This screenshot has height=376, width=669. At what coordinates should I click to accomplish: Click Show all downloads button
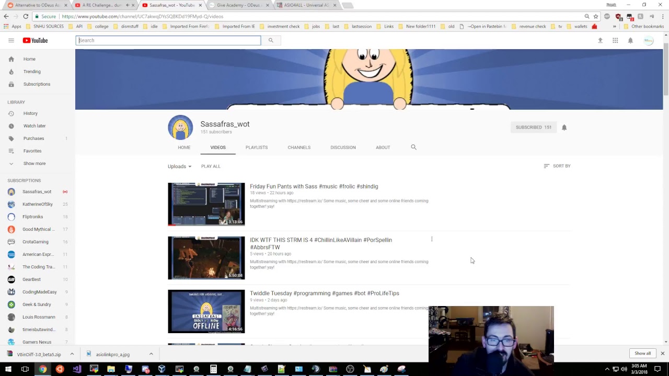coord(642,354)
